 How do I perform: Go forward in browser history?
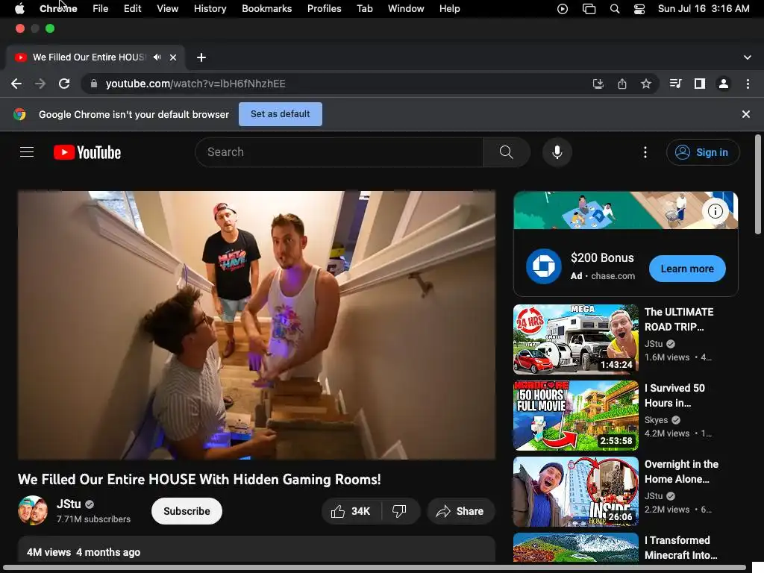click(x=40, y=84)
